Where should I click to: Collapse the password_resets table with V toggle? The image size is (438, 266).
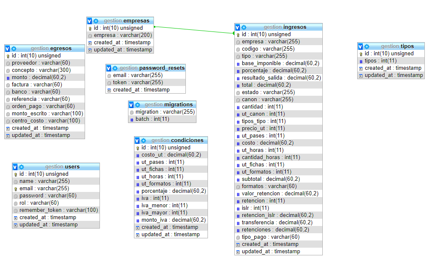coord(109,68)
